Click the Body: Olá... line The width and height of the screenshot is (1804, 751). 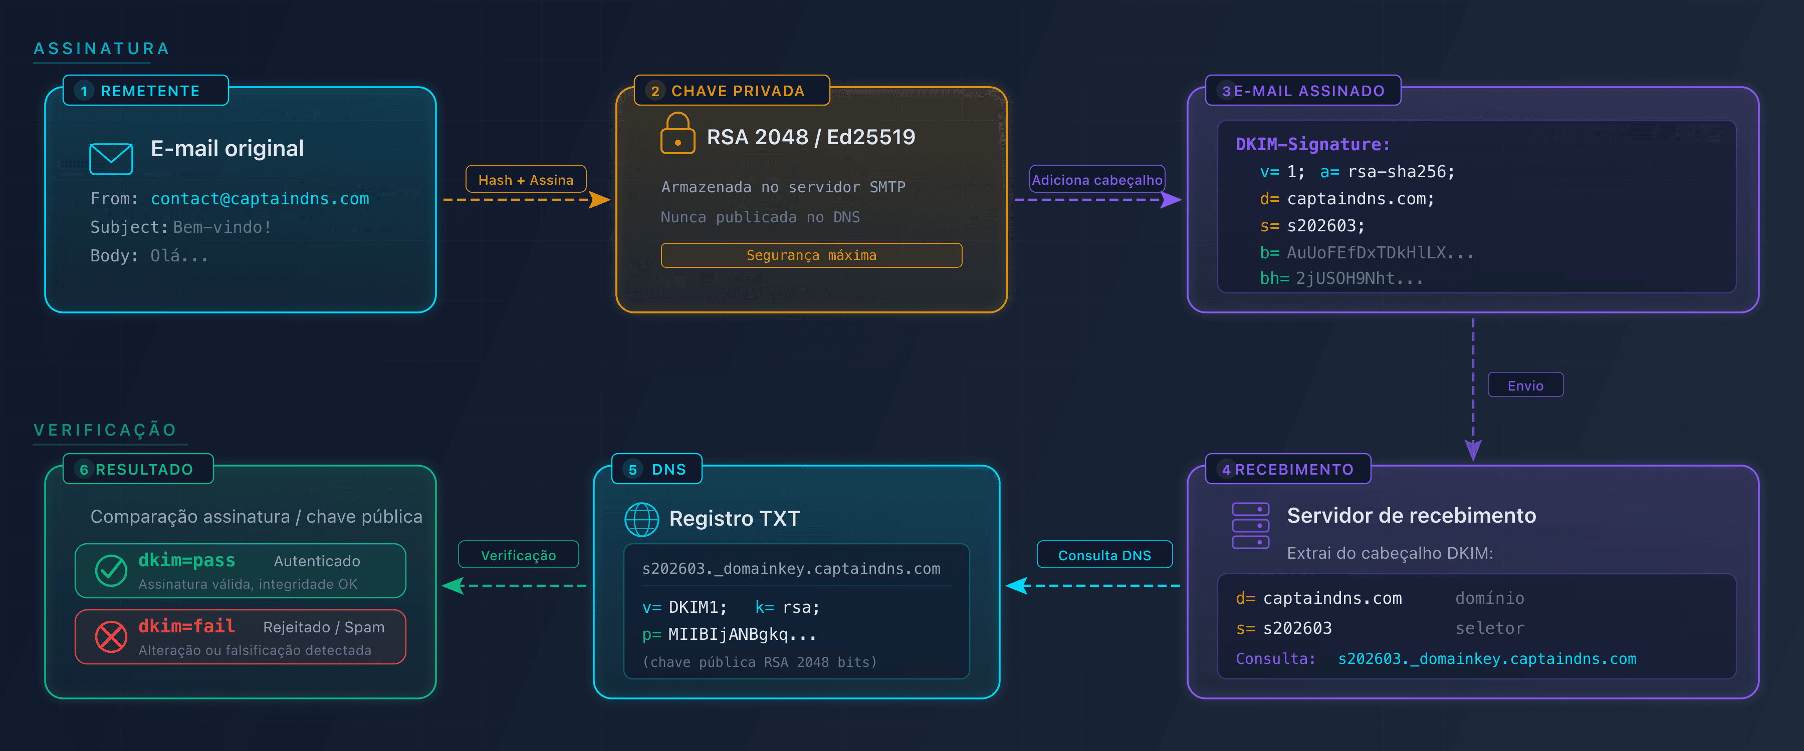pos(149,256)
